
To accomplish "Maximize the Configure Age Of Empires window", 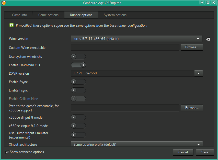I will 208,3.
